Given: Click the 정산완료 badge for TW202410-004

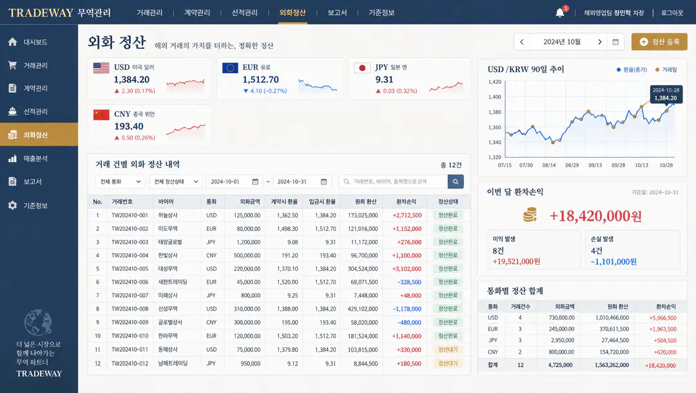Looking at the screenshot, I should 448,255.
